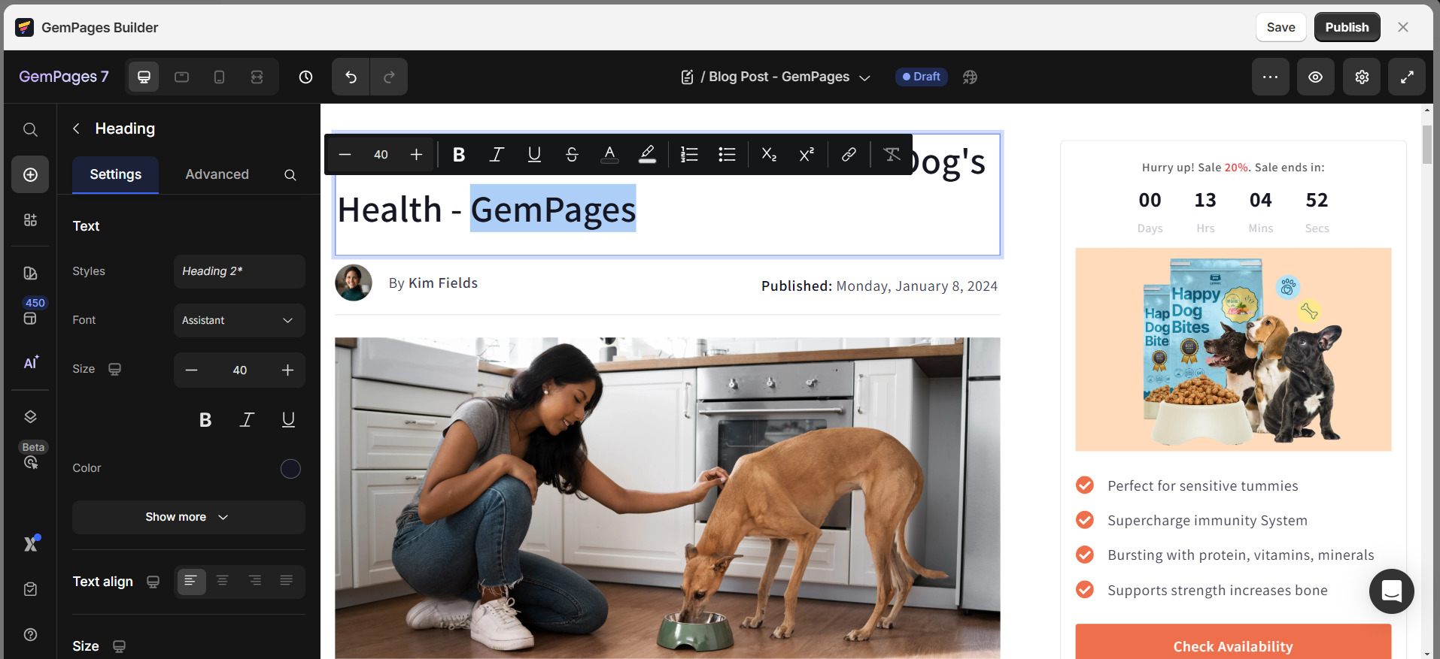Switch to desktop device view
The width and height of the screenshot is (1440, 659).
pyautogui.click(x=144, y=77)
